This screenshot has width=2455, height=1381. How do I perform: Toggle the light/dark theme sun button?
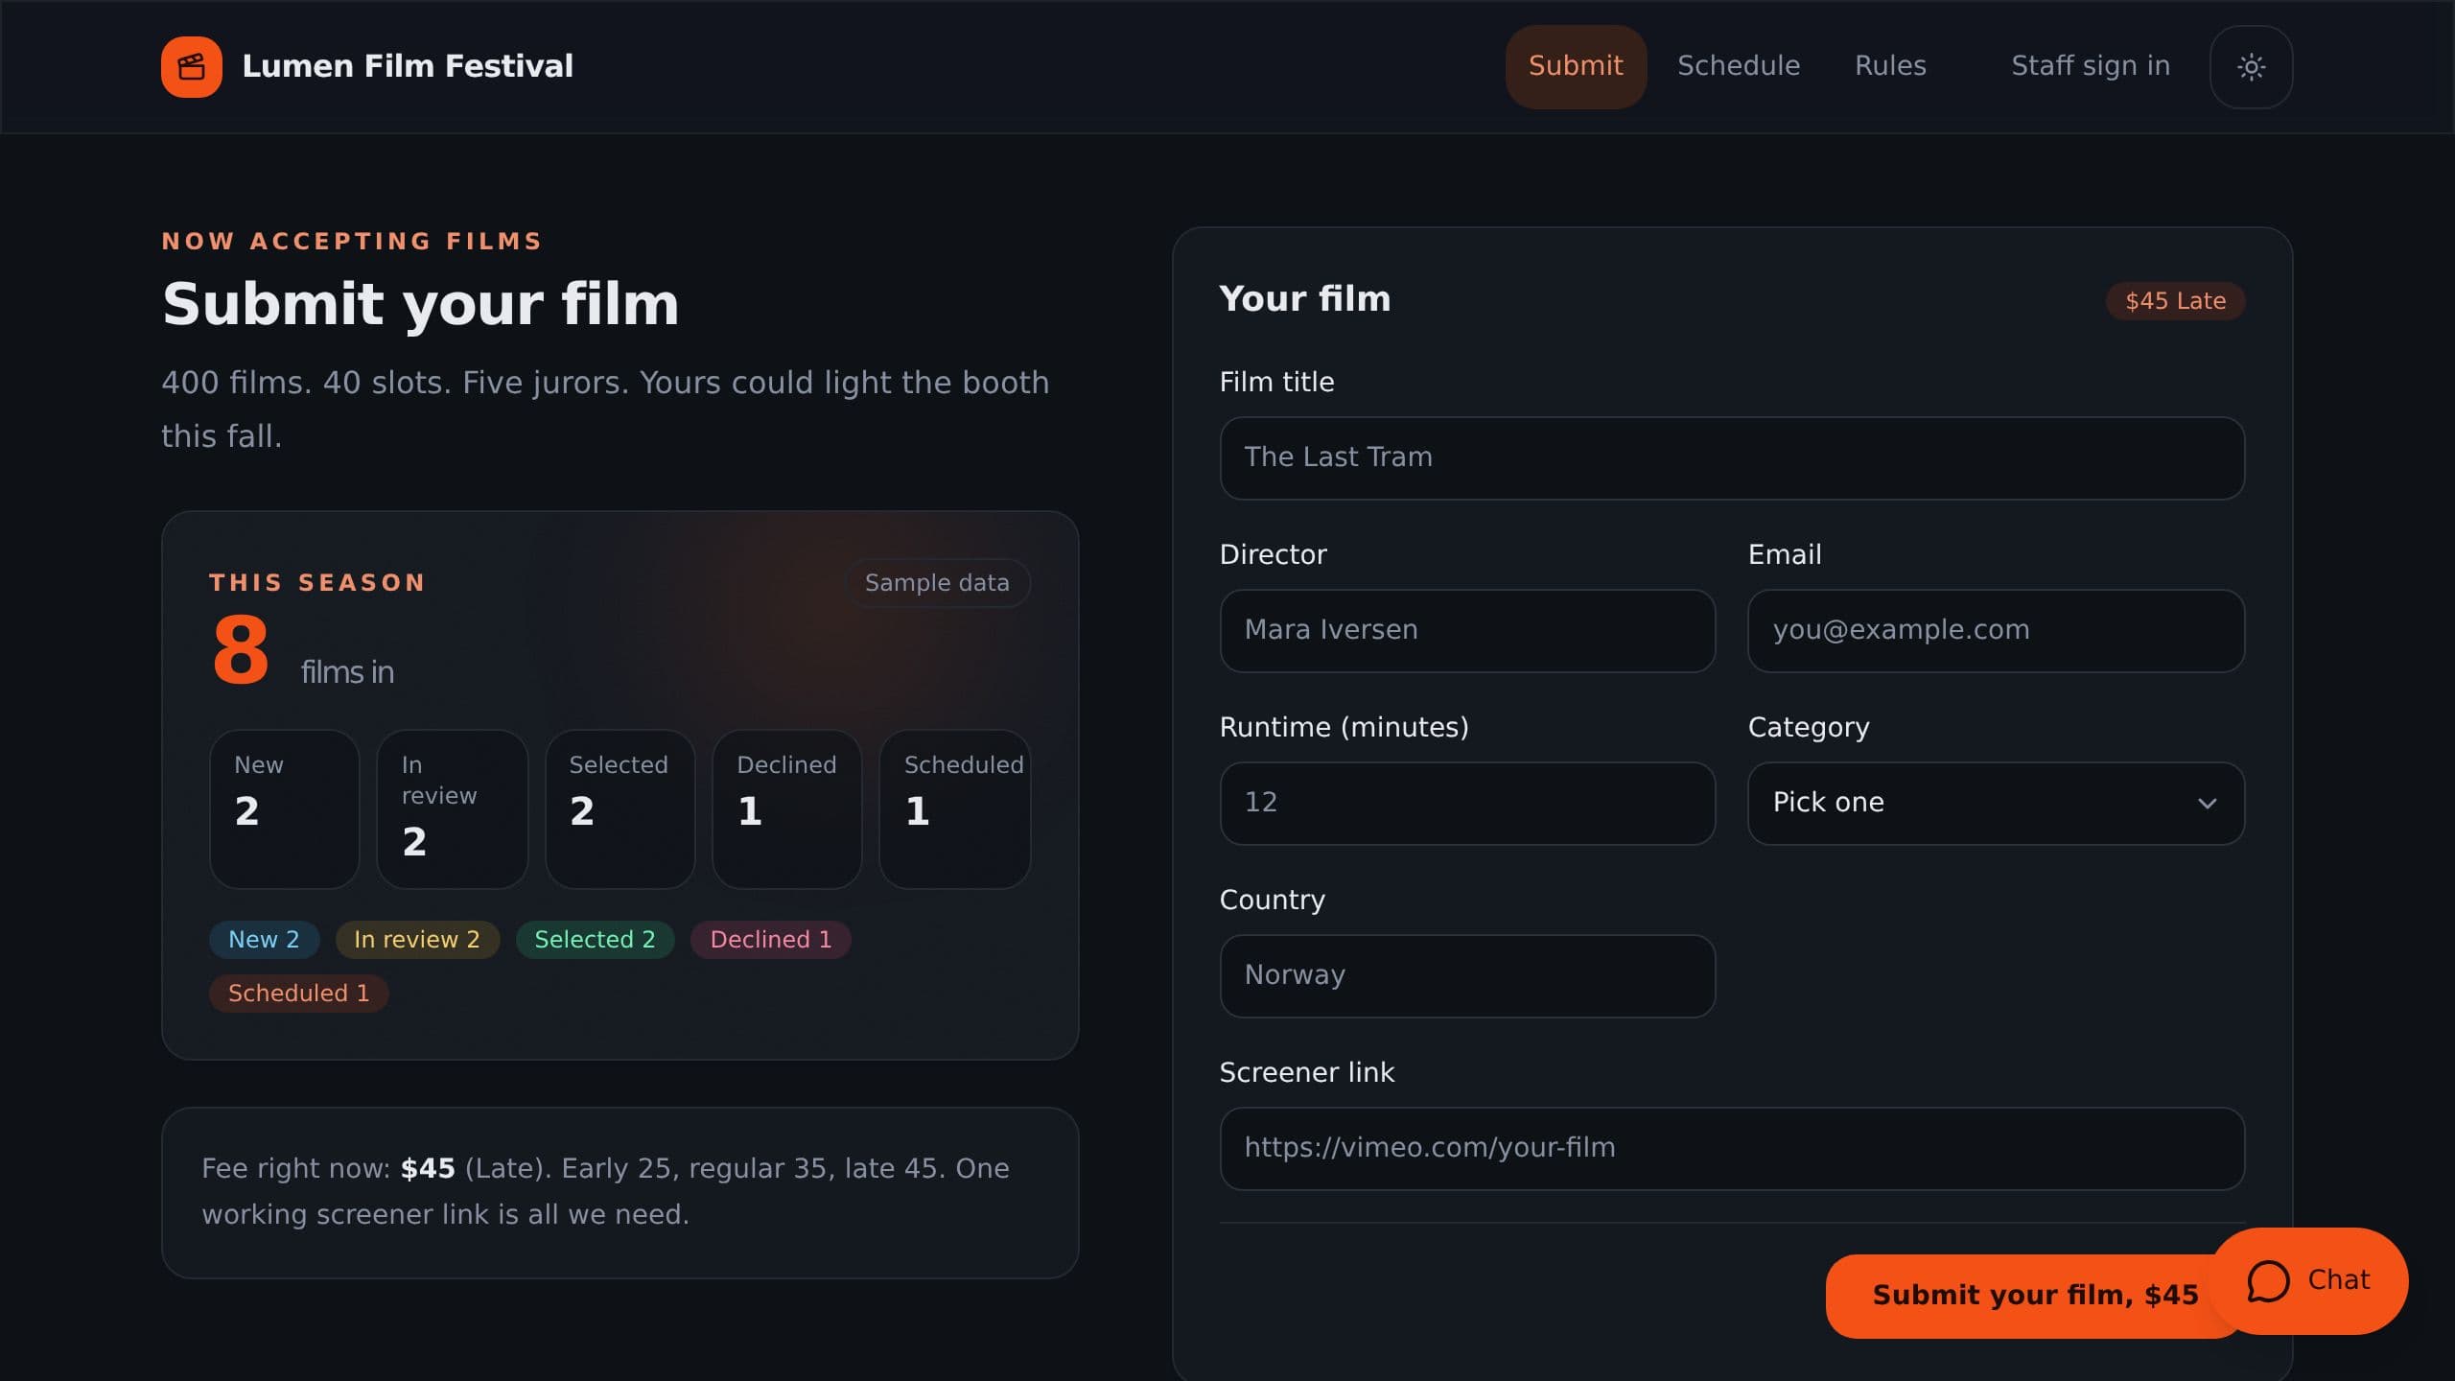click(x=2251, y=66)
